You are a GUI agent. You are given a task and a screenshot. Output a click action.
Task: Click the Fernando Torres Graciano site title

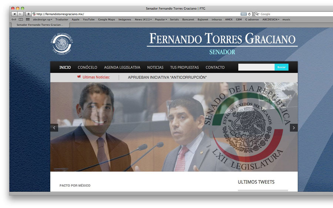point(222,38)
